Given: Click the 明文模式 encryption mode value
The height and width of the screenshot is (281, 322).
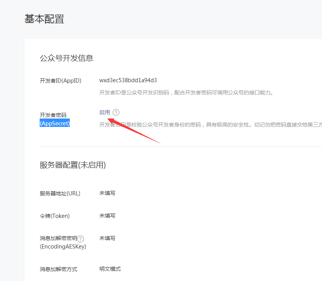Looking at the screenshot, I should point(110,269).
